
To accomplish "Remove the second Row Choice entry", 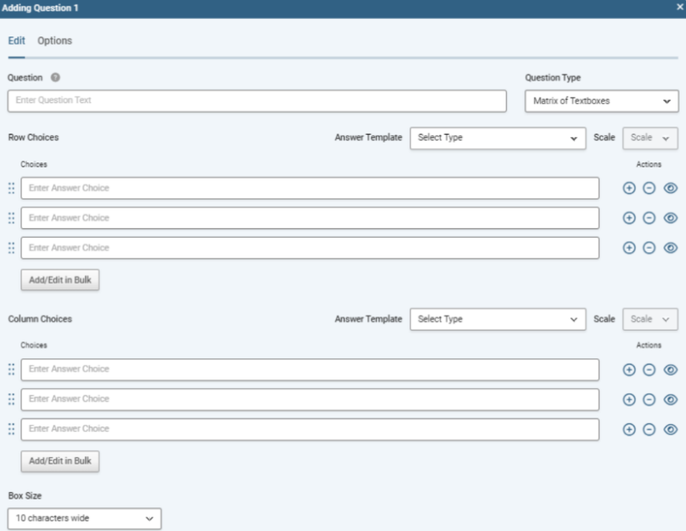I will pos(649,218).
